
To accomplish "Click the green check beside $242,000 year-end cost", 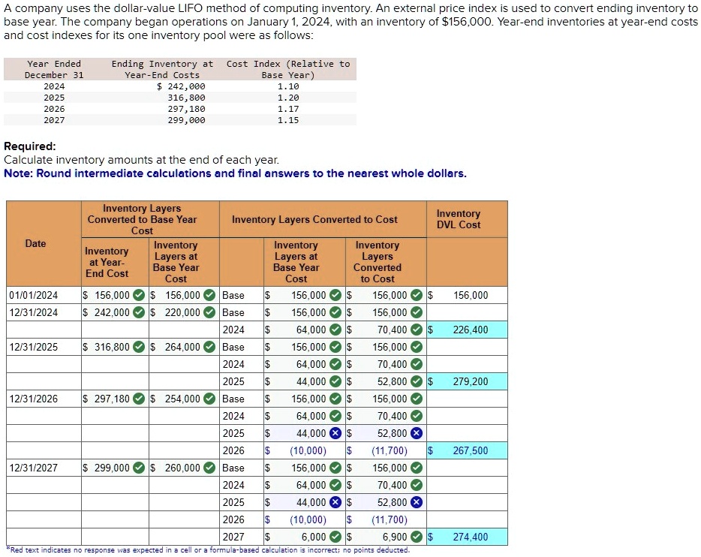I will [x=140, y=312].
